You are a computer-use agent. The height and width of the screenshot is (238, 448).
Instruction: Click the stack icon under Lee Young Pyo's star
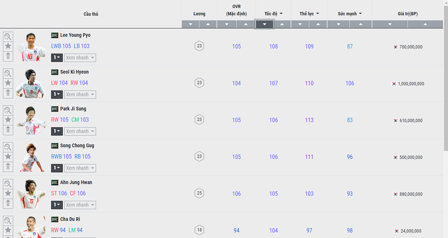tap(8, 56)
